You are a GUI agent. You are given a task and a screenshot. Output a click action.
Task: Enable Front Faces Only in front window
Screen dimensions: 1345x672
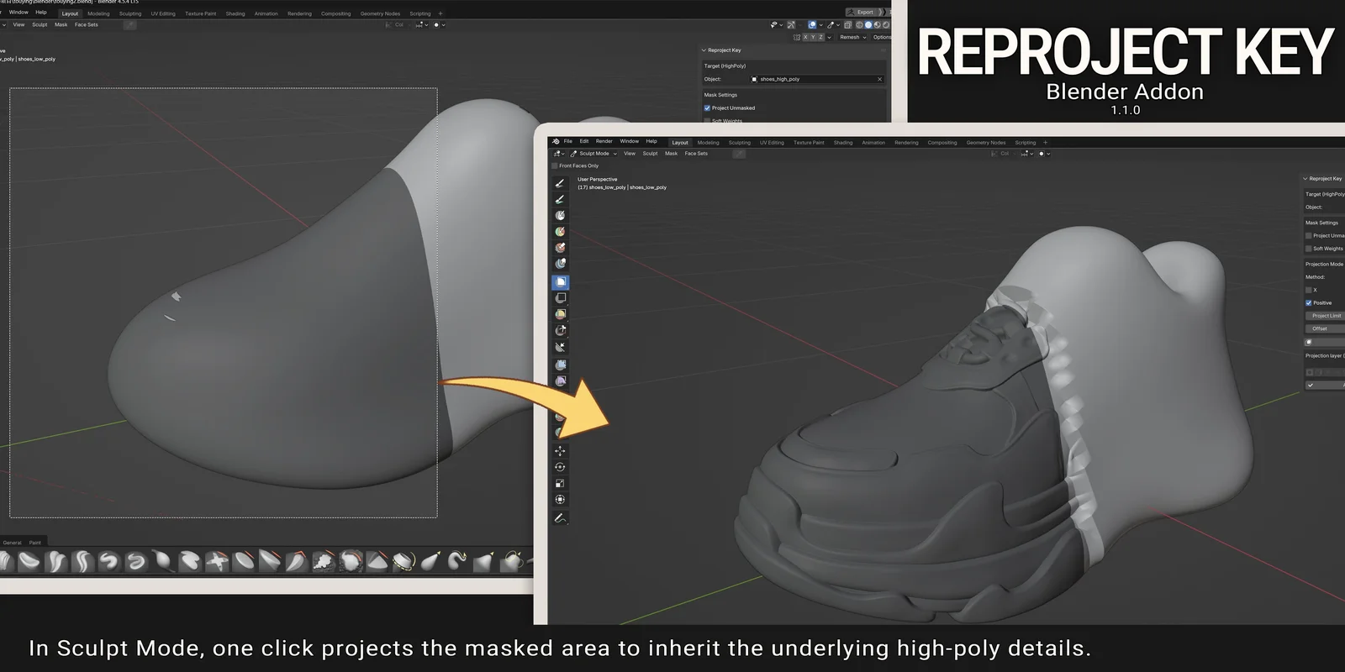coord(554,165)
